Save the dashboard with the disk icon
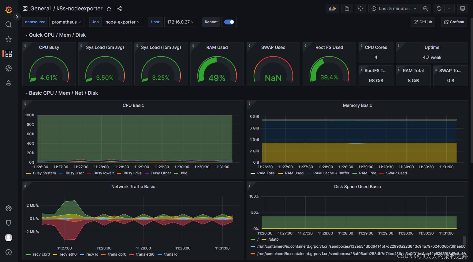 pyautogui.click(x=347, y=9)
